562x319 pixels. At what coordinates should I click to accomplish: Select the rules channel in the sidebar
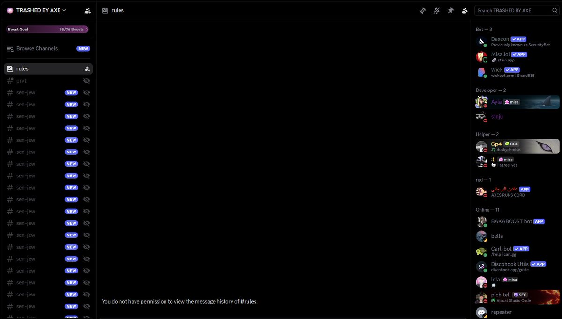tap(48, 69)
